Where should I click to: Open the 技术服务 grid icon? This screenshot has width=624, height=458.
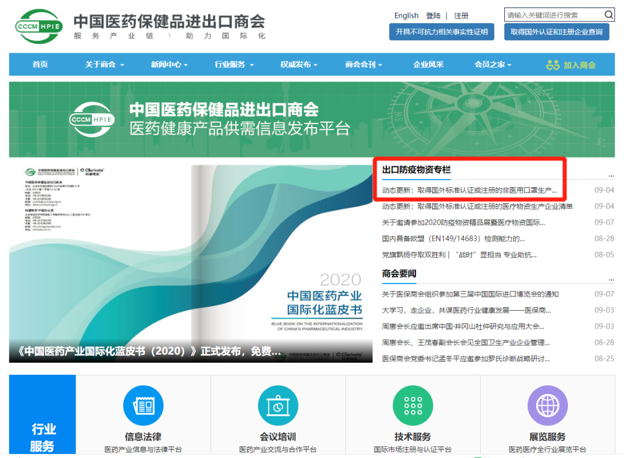point(413,405)
